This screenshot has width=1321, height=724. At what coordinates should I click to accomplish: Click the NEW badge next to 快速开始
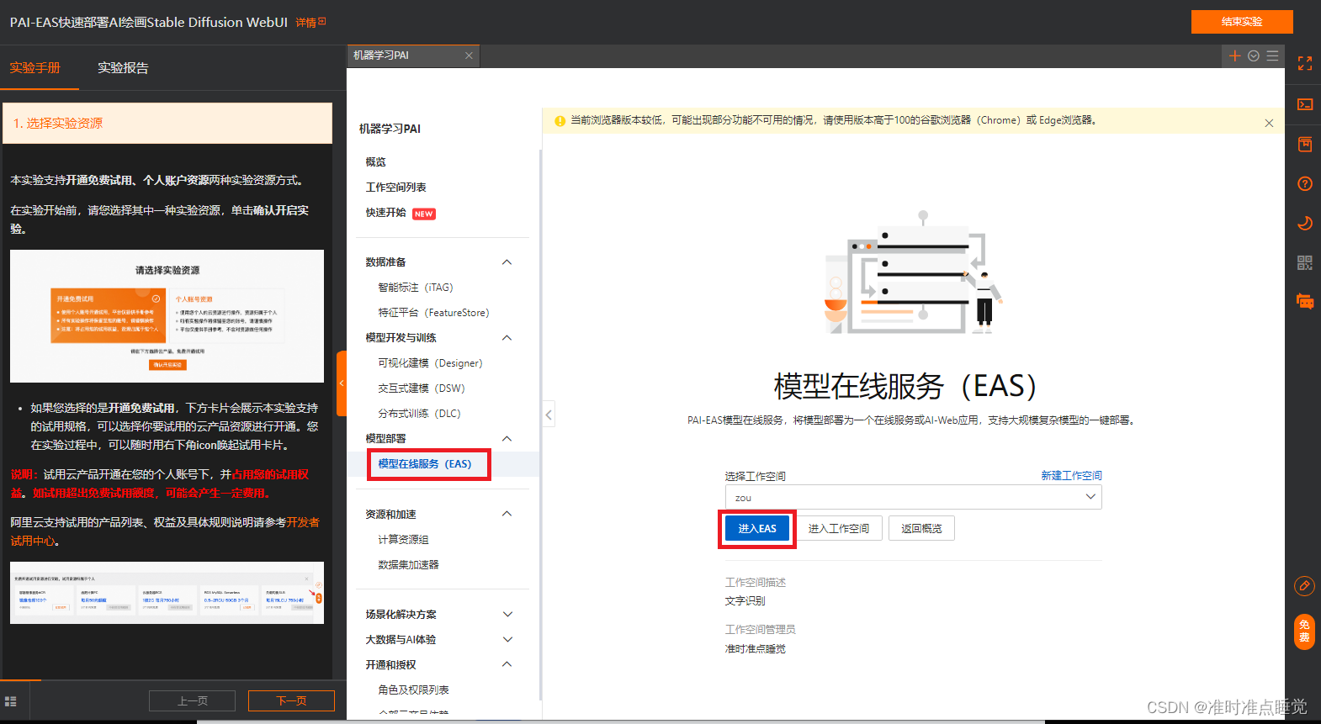click(x=424, y=214)
